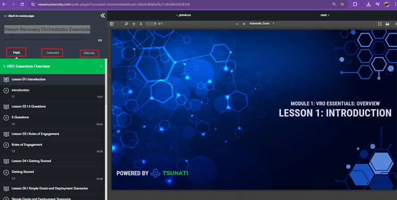Play the Getting Started video 1.4
This screenshot has width=397, height=200.
(52, 174)
